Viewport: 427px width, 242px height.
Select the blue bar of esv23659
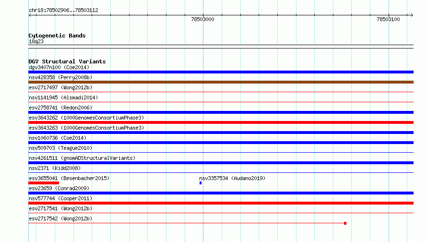click(x=221, y=193)
